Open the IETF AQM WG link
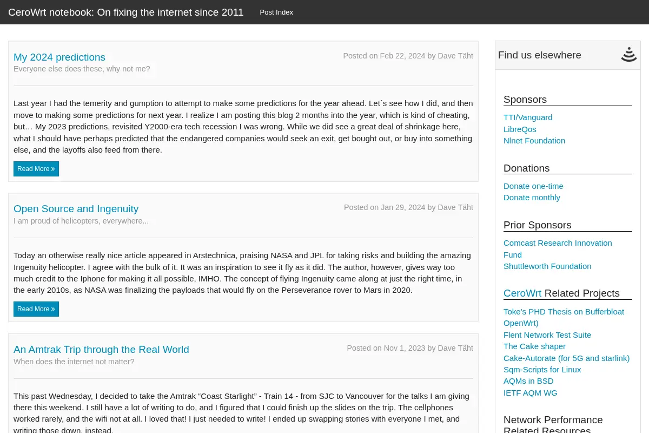Screen dimensions: 649x433 pos(530,393)
